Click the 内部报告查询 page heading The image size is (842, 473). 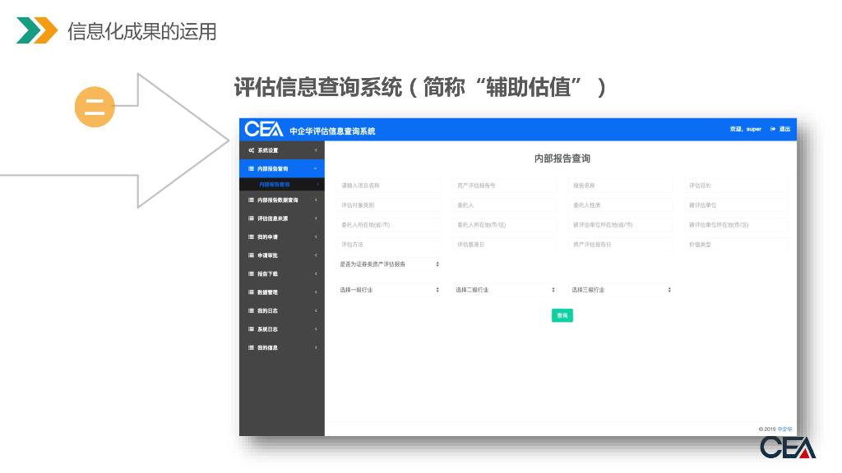pos(562,158)
